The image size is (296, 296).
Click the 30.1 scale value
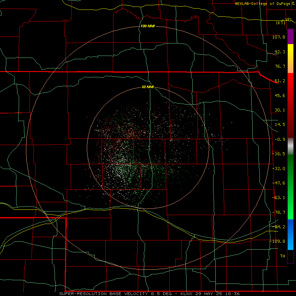(x=280, y=110)
